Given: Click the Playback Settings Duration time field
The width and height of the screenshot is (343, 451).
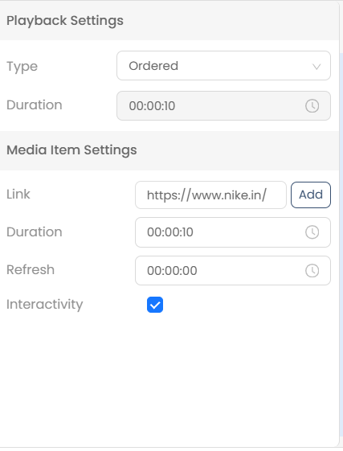Looking at the screenshot, I should tap(223, 106).
